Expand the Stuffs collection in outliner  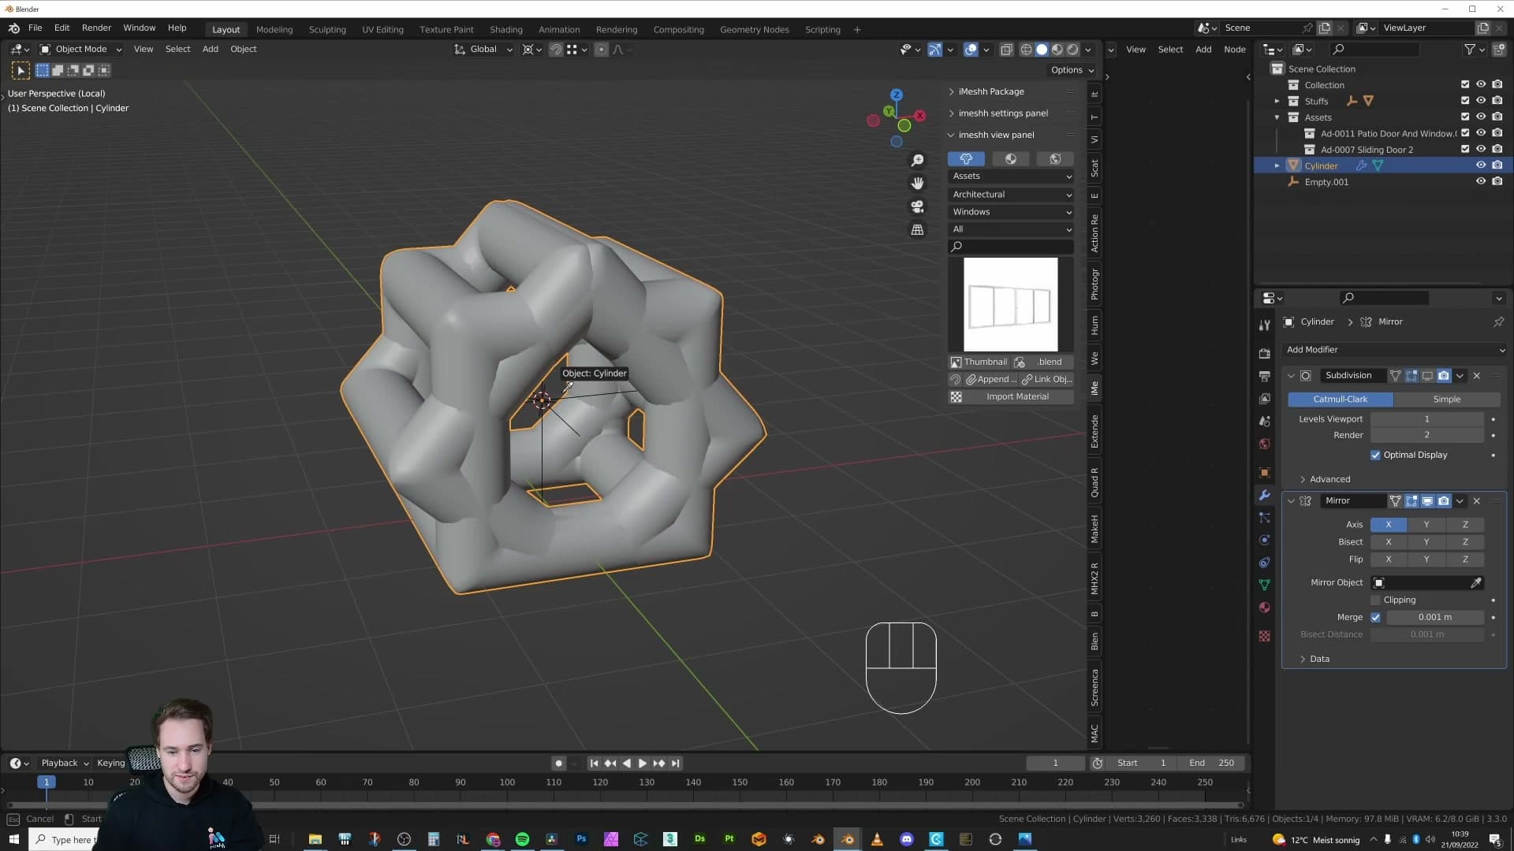[1277, 101]
